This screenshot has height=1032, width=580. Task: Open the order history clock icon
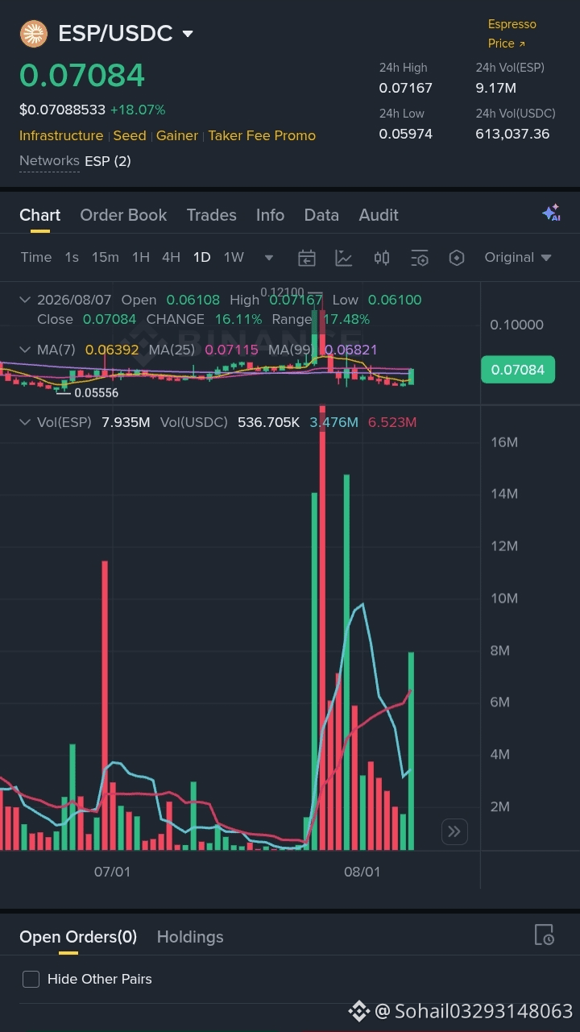pos(545,935)
